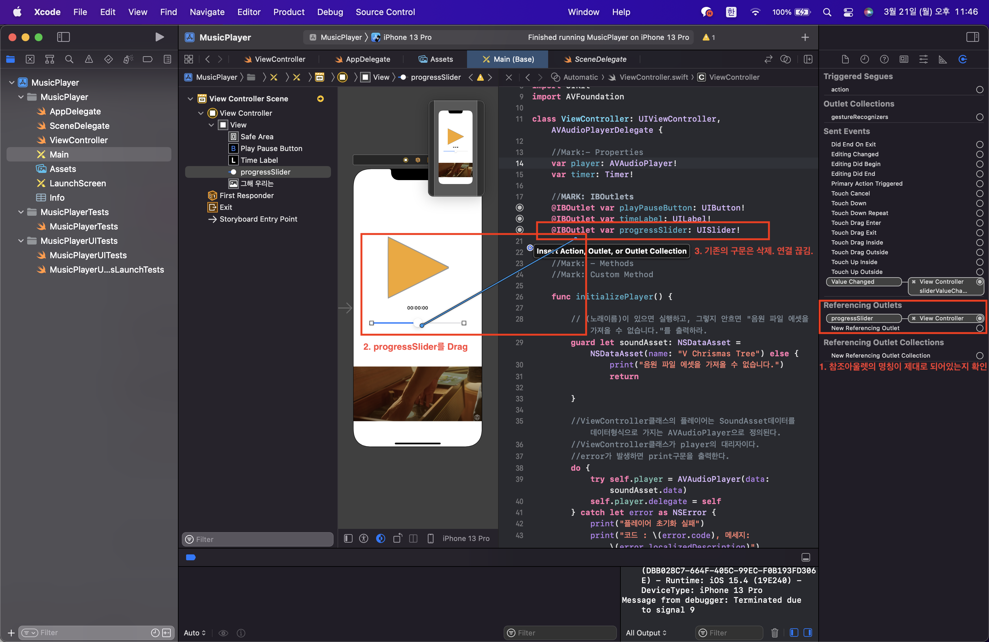The width and height of the screenshot is (989, 642).
Task: Collapse the View Controller Scene disclosure
Action: [x=190, y=99]
